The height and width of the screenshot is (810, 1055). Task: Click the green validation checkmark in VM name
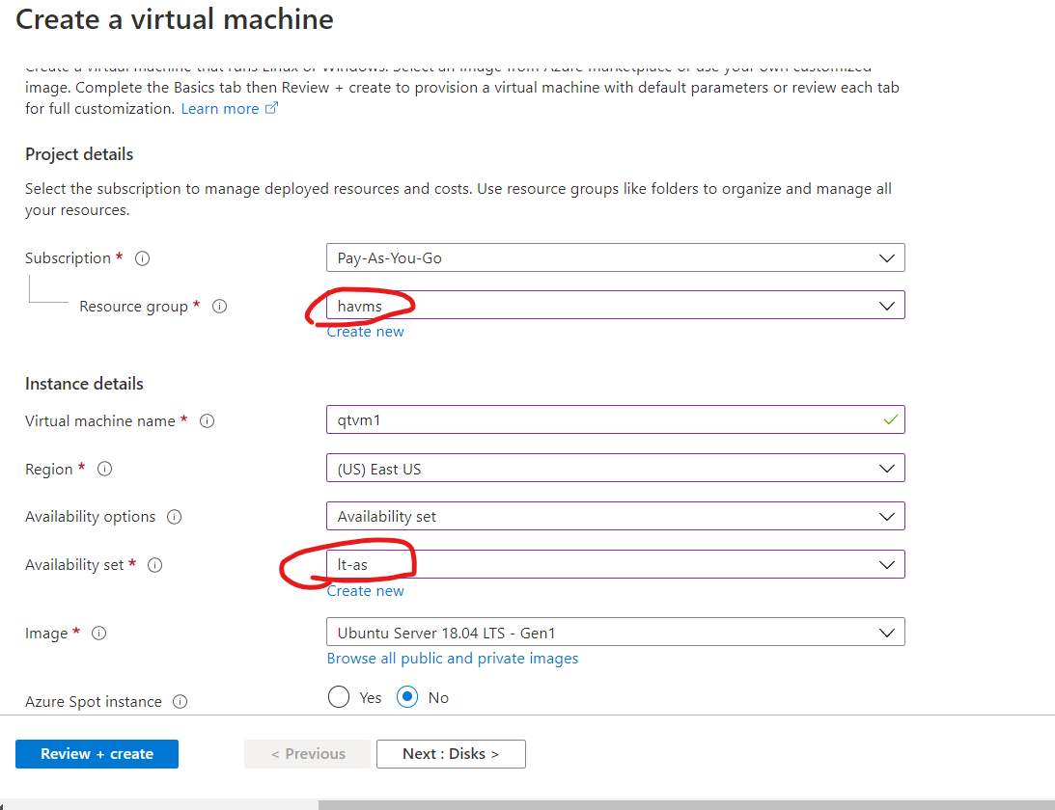tap(890, 420)
